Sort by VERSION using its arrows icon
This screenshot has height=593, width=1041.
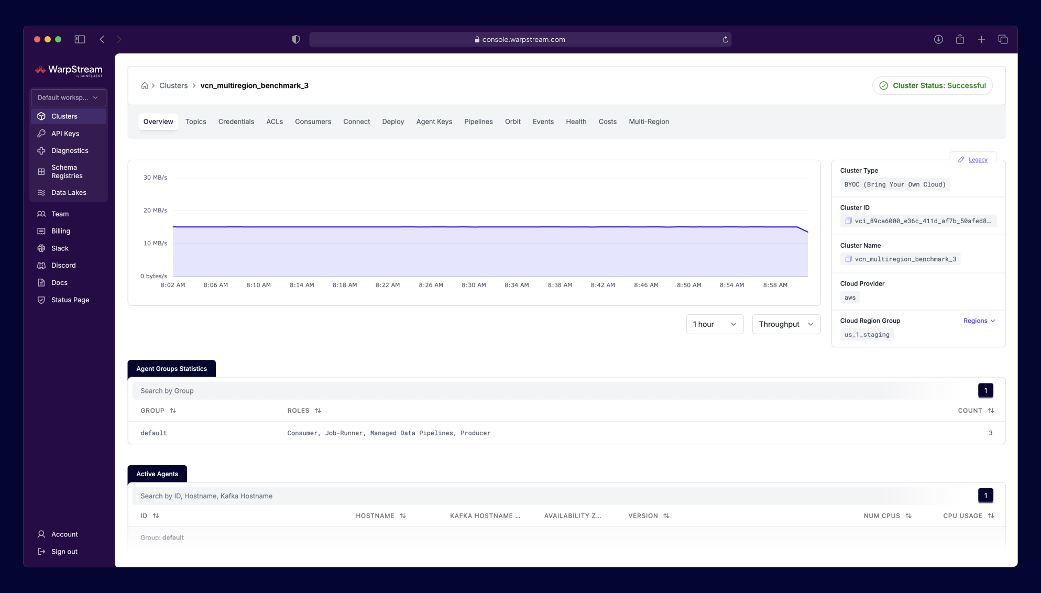[666, 516]
